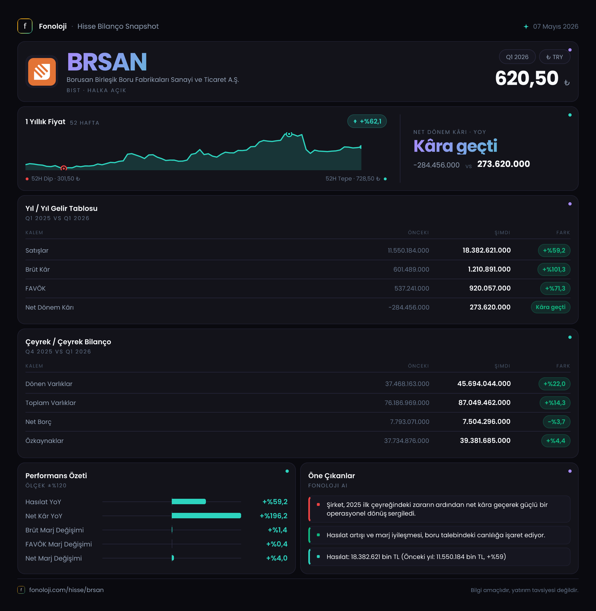Click the +%0,4 FAVÖK Marj Değişimi value

click(277, 544)
